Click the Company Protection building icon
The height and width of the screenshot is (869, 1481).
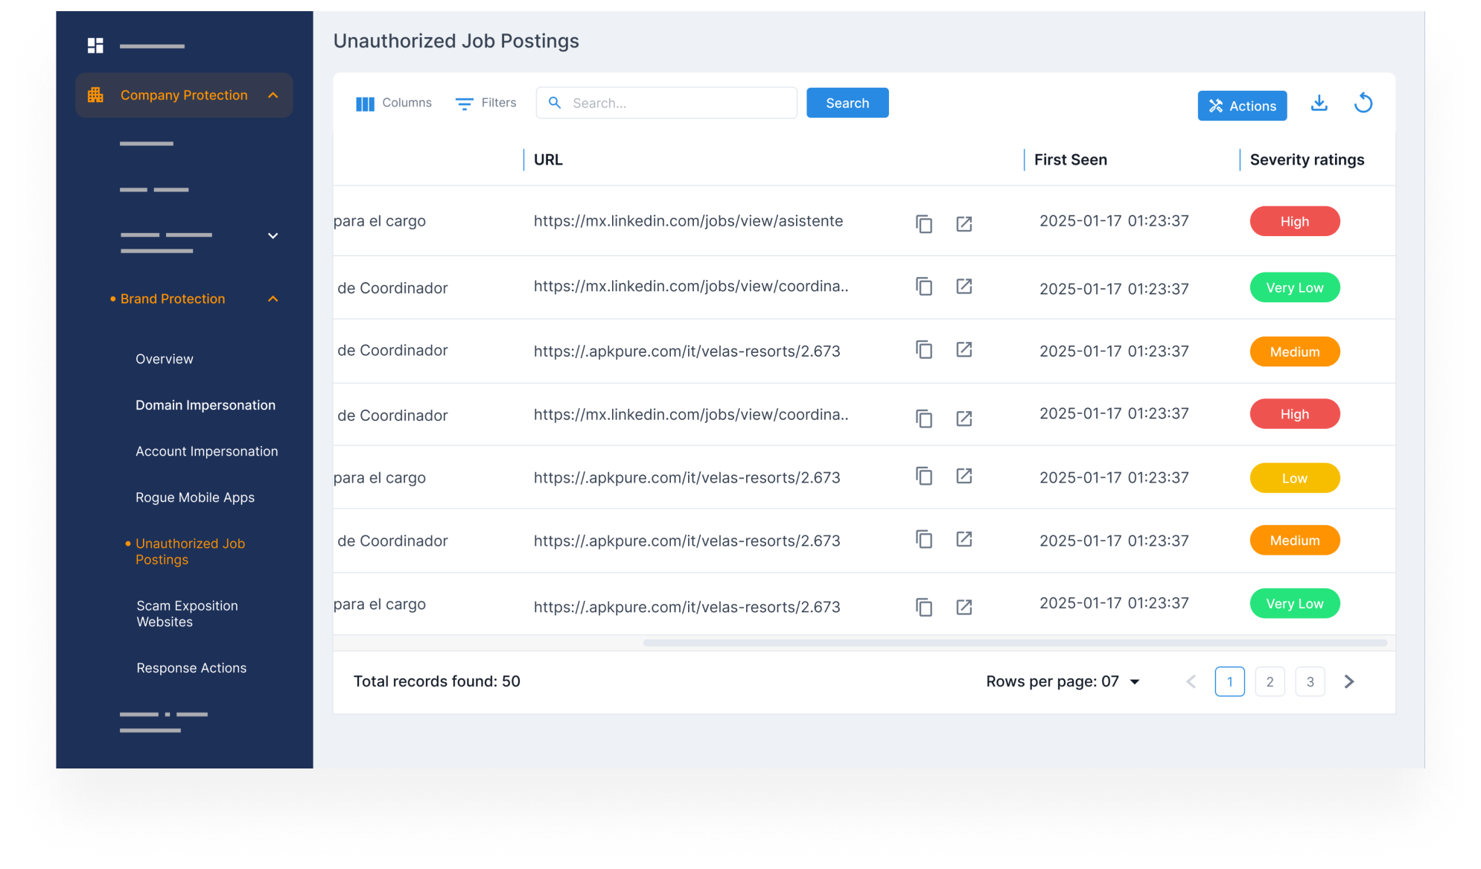(x=95, y=95)
